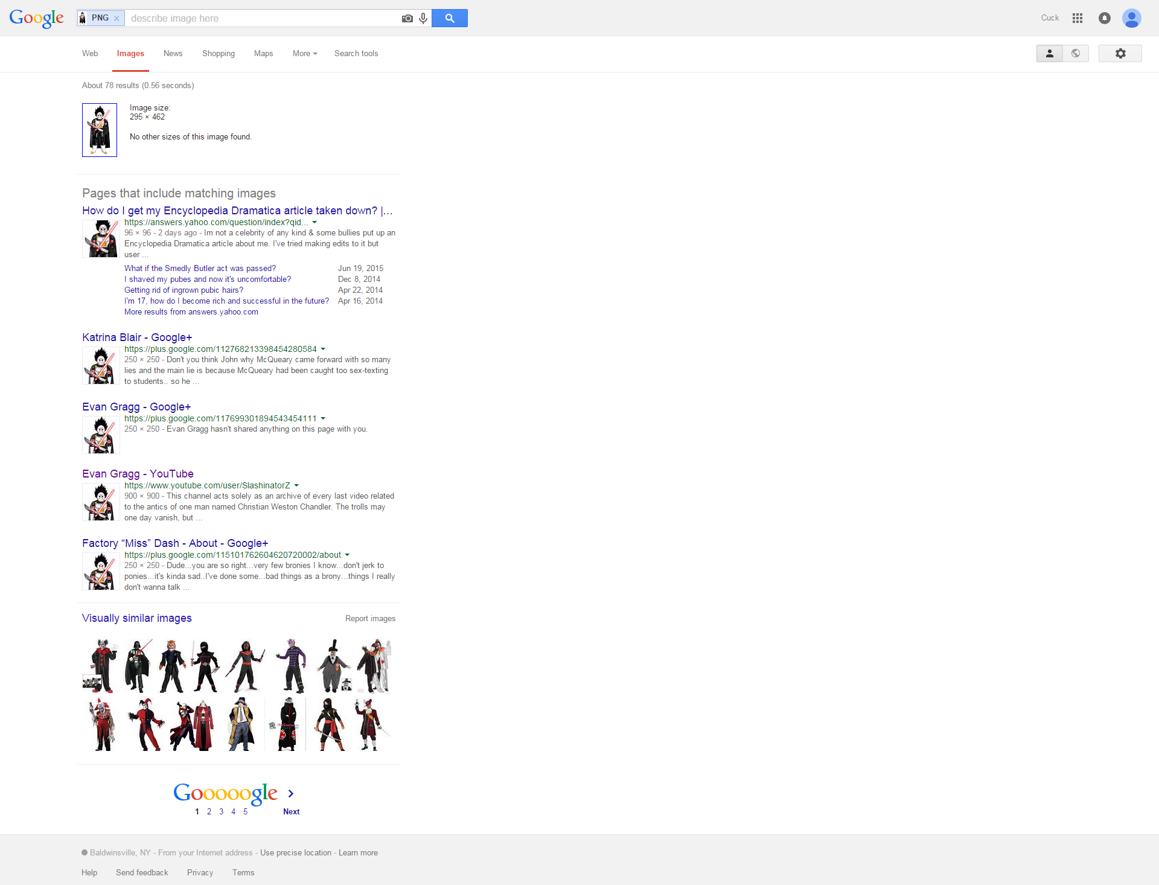Expand dropdown arrow beside youtube.com/user/SlashinatorZ URL

(x=296, y=486)
